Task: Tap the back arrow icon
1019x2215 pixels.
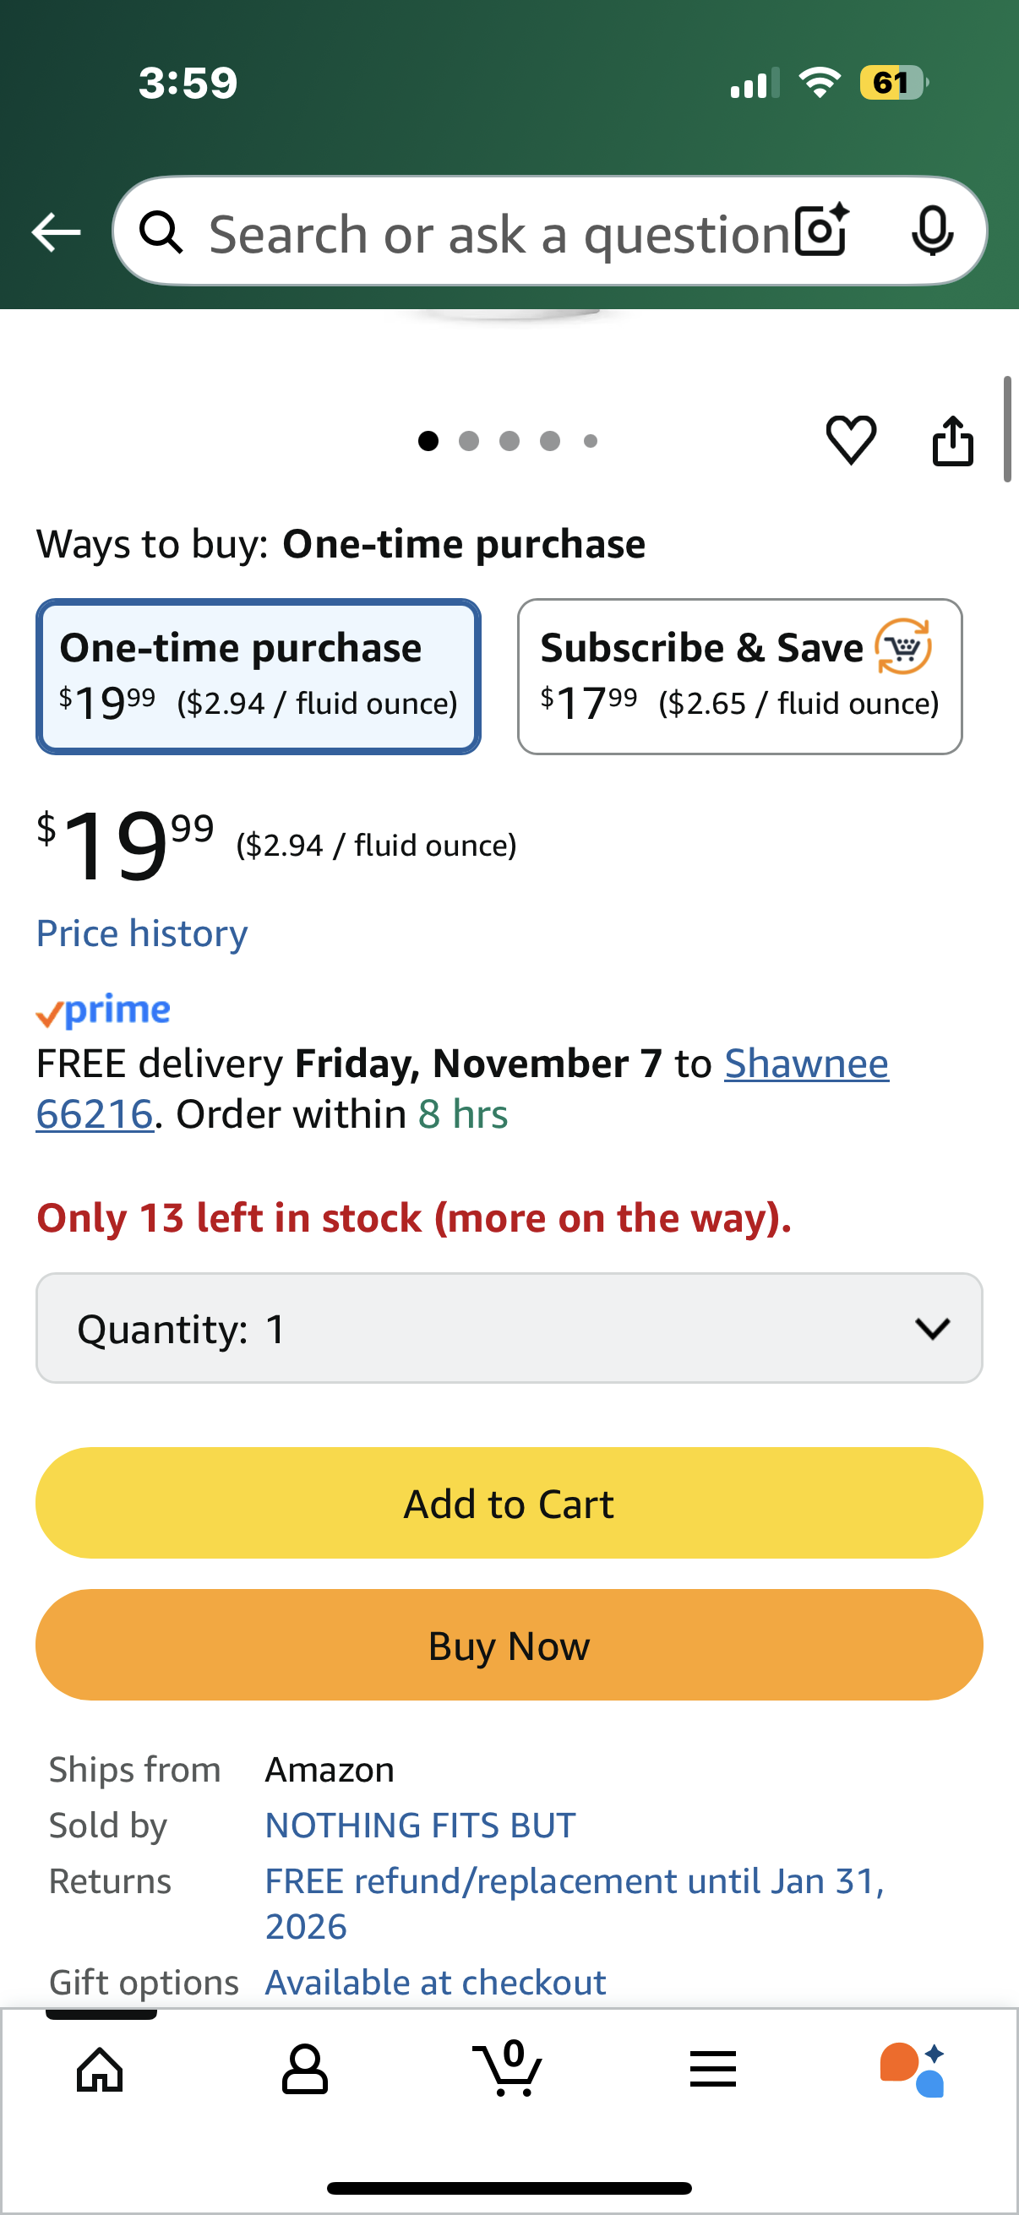Action: click(56, 232)
